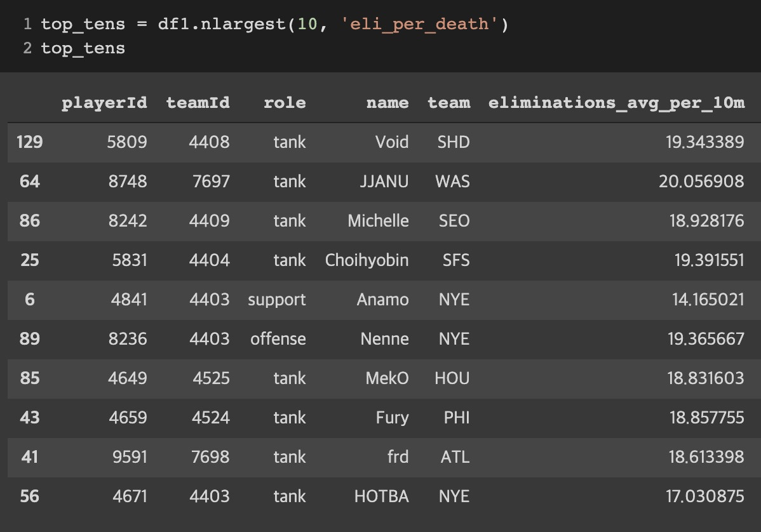Click teamId value 4408
The height and width of the screenshot is (532, 761).
tap(209, 142)
